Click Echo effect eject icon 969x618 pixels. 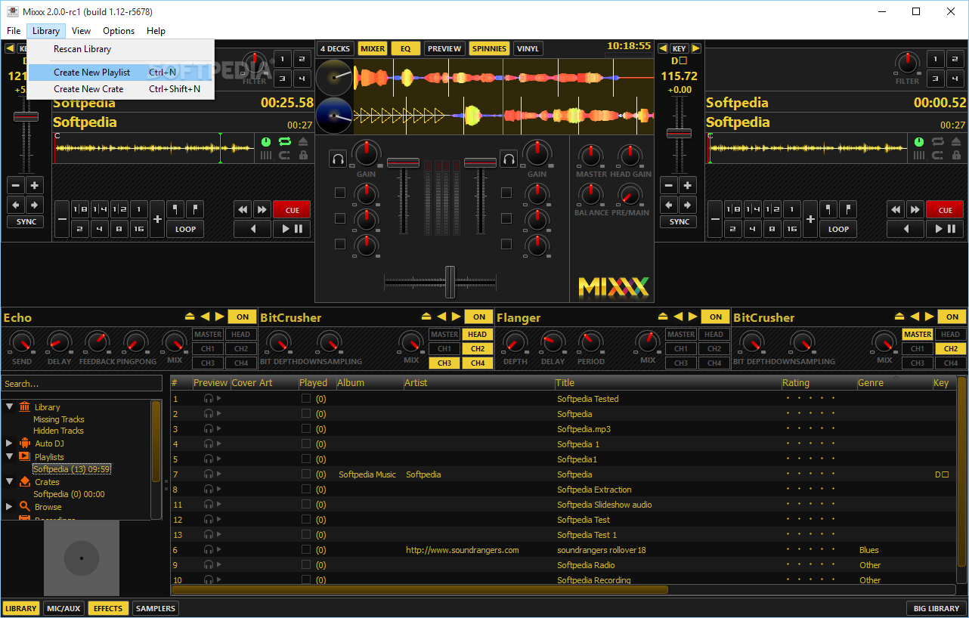190,317
